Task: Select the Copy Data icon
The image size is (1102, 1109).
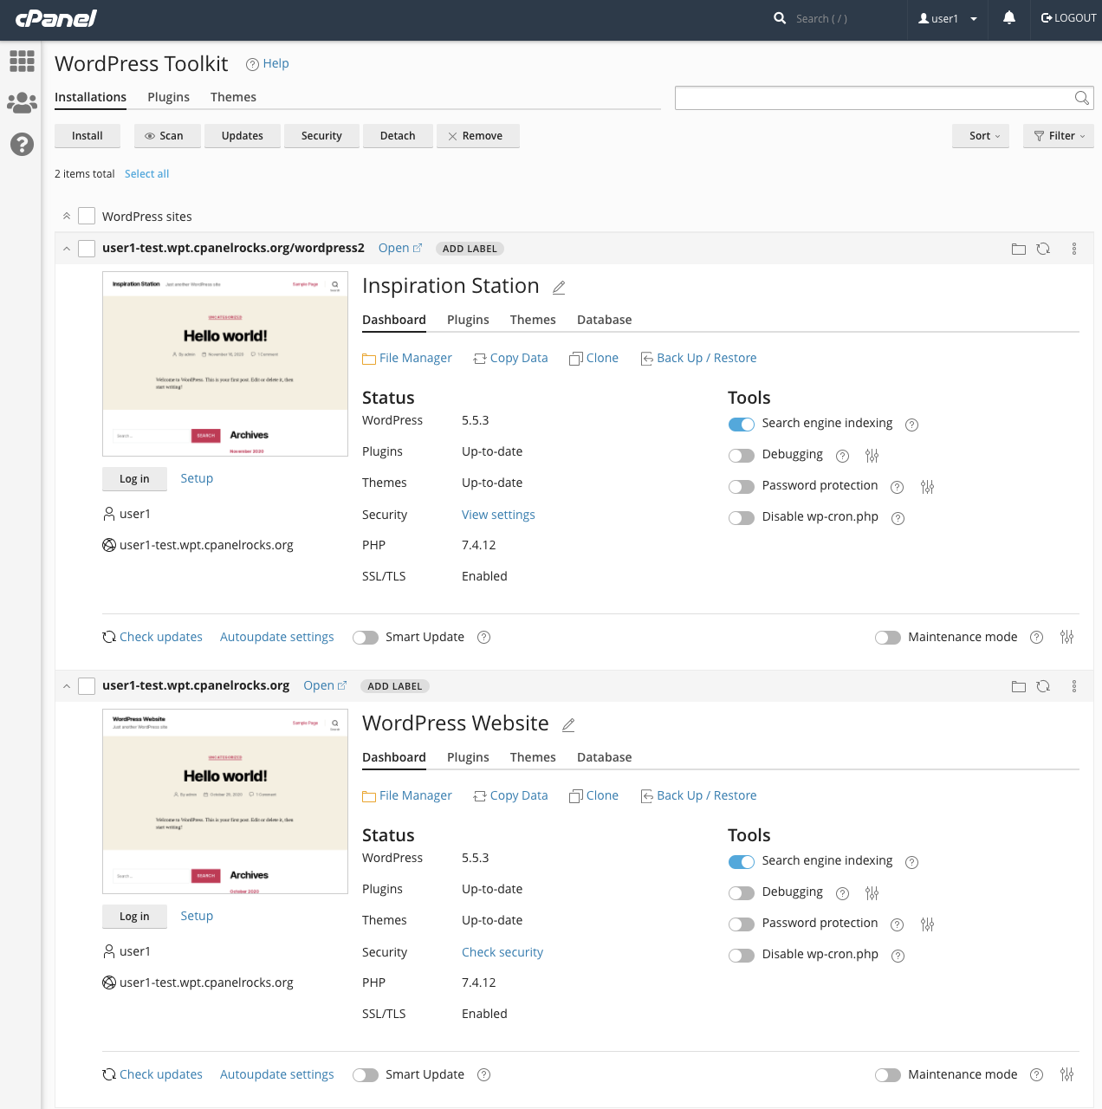Action: (480, 358)
